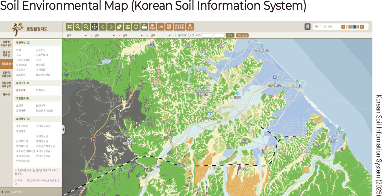Select the 분포지형 link
Viewport: 382px width, 196px height.
[x=21, y=90]
